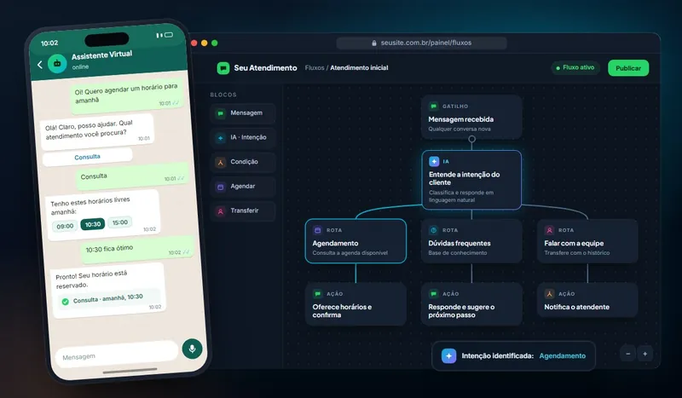Click the red close dot of the browser window
This screenshot has width=682, height=398.
[x=194, y=43]
